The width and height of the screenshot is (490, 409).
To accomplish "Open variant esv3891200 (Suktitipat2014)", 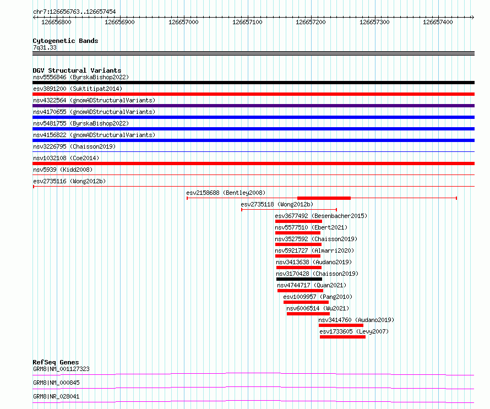I will pyautogui.click(x=78, y=89).
